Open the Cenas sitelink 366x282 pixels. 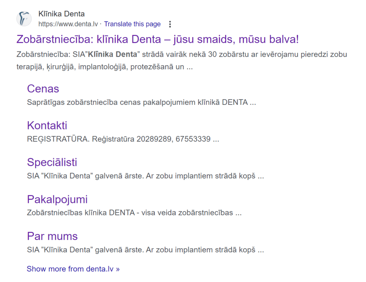pyautogui.click(x=43, y=89)
